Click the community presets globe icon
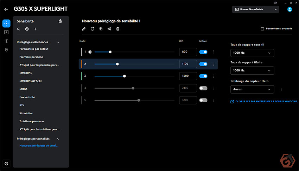This screenshot has width=299, height=171. pos(27,29)
